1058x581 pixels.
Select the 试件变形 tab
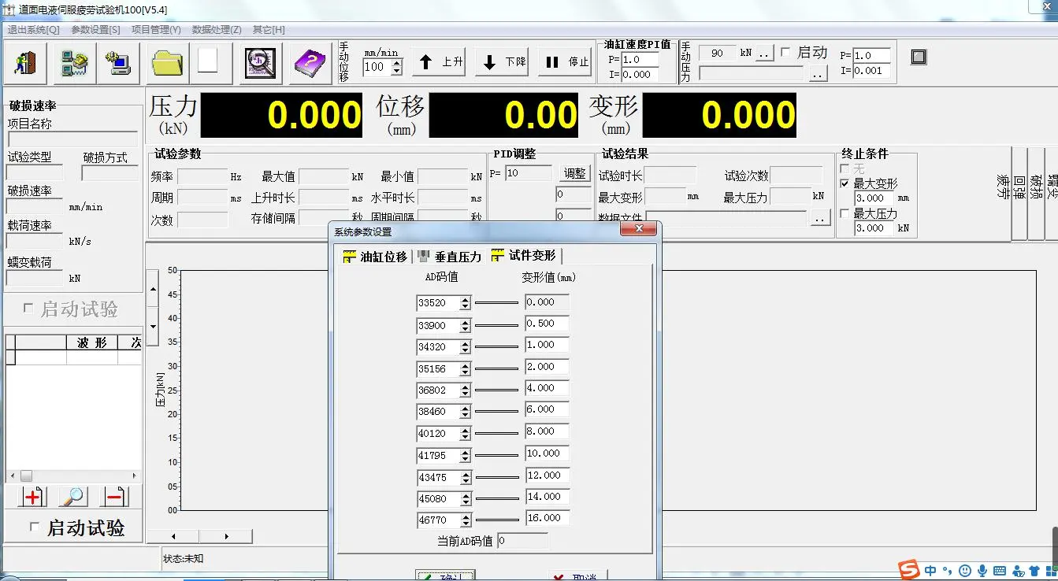point(524,255)
